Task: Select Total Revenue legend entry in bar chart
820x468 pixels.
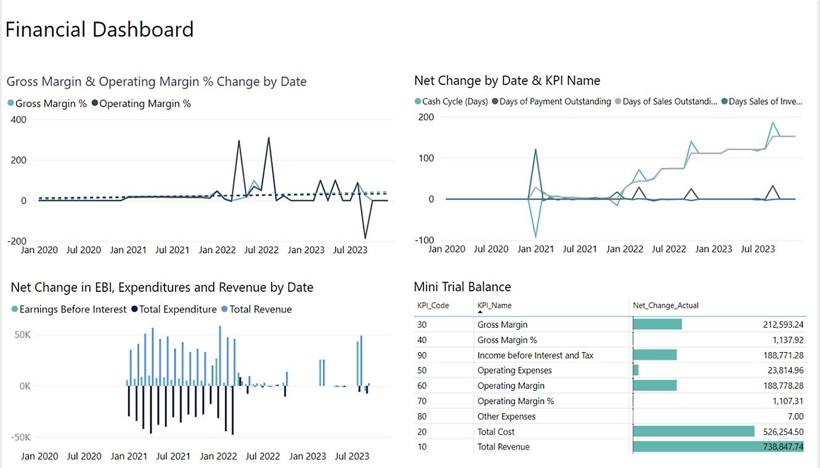Action: (x=256, y=309)
